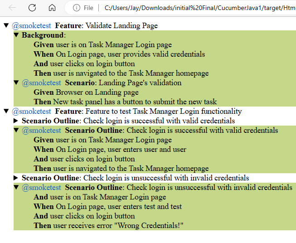
Task: Open the File site information icon
Action: [77, 8]
